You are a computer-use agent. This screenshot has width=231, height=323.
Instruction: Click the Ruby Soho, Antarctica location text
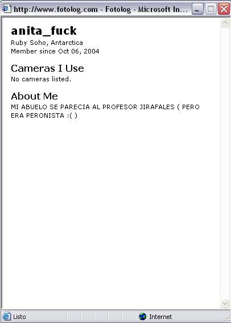[x=47, y=43]
